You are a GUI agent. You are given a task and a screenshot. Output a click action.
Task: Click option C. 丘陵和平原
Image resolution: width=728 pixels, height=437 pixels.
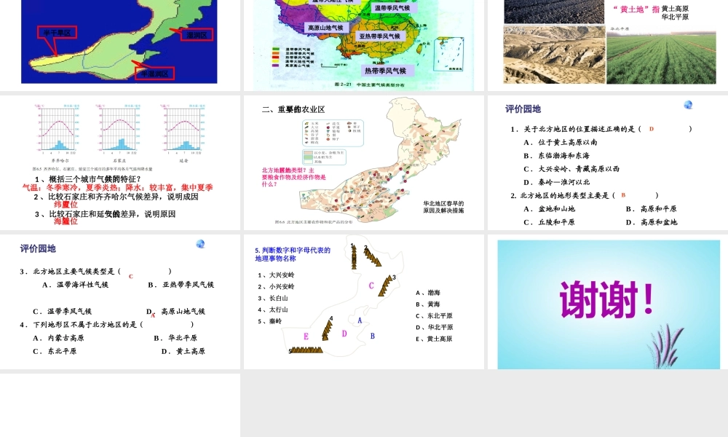coord(549,222)
